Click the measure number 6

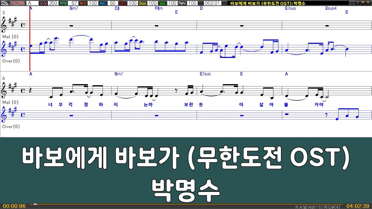[3, 78]
